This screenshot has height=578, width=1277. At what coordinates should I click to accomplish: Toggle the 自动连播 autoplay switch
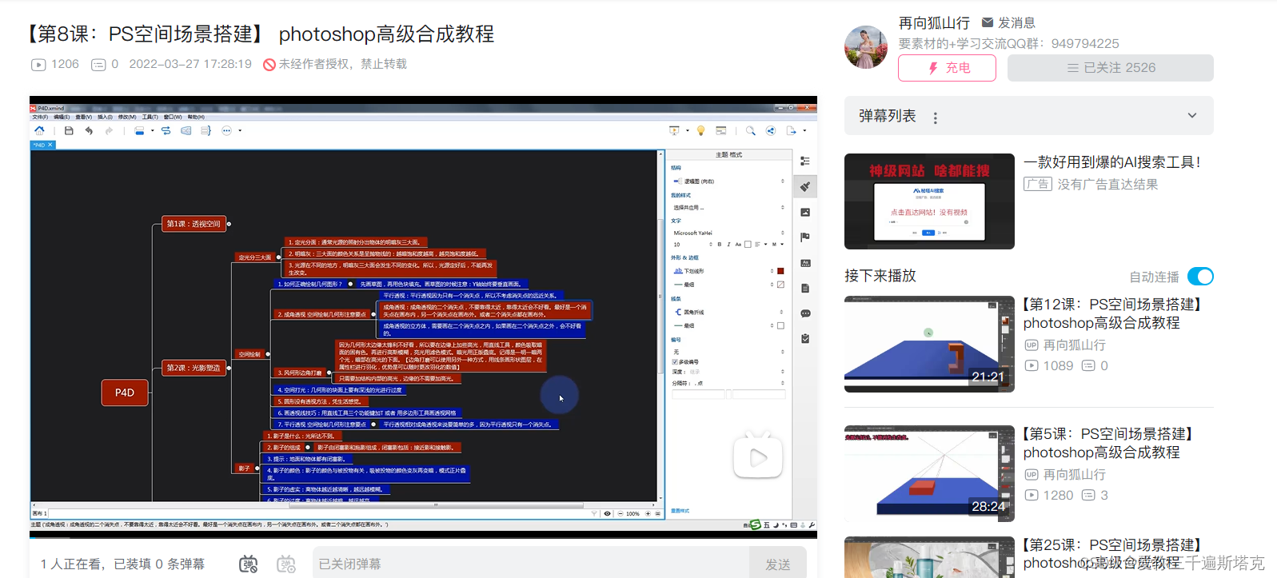1200,277
